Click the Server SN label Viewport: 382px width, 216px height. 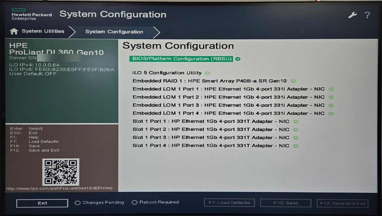23,58
